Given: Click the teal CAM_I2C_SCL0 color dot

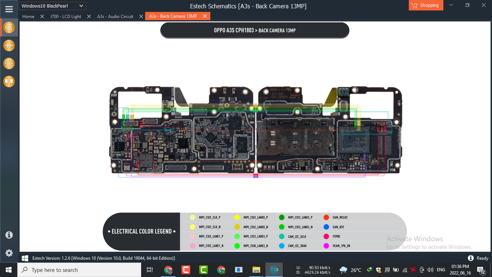Looking at the screenshot, I should [282, 236].
